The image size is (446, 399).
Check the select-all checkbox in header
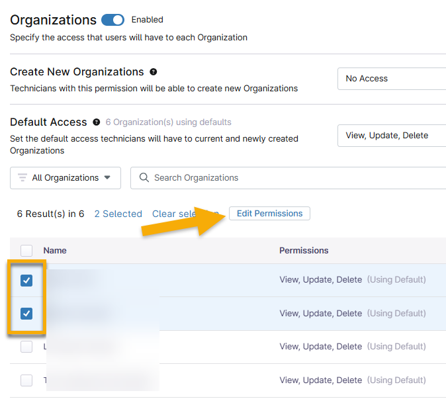(26, 250)
